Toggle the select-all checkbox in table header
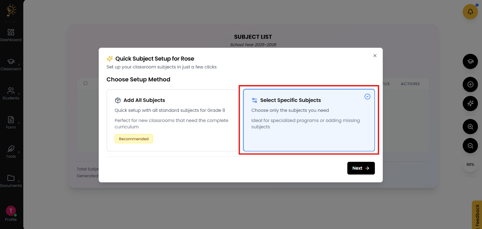The image size is (482, 229). coord(86,83)
